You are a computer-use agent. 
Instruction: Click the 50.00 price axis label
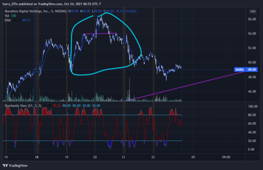click(x=252, y=62)
